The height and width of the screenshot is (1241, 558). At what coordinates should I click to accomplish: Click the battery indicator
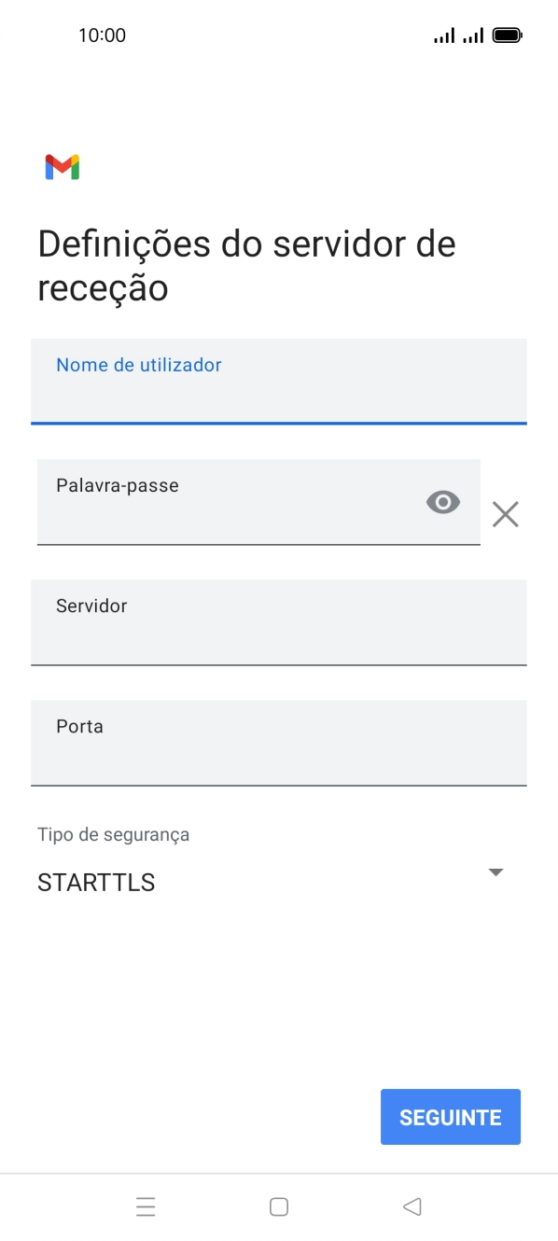508,35
